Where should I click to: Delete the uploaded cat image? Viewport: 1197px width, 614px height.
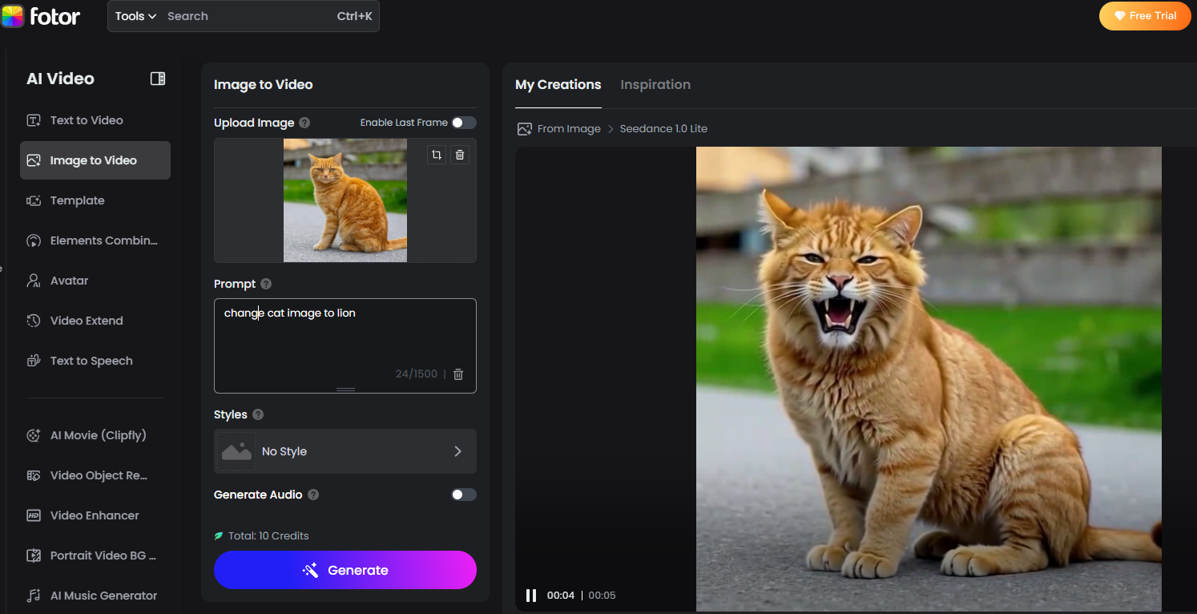click(x=460, y=155)
